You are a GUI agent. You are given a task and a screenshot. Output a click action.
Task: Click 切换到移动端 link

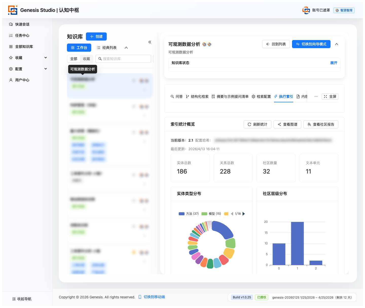click(x=154, y=297)
